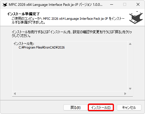Click the scroll up arrow in summary box
The width and height of the screenshot is (145, 114).
(x=130, y=44)
